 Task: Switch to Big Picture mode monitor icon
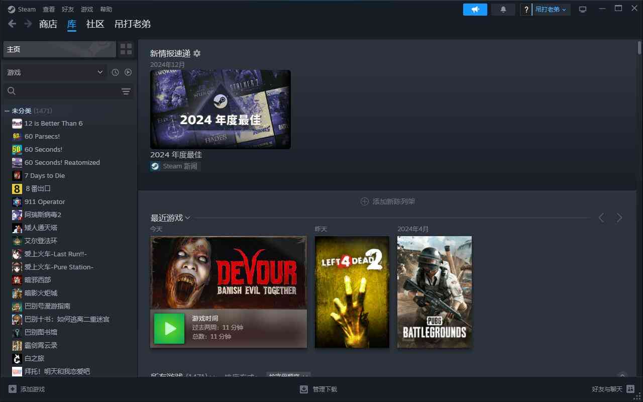pyautogui.click(x=583, y=10)
